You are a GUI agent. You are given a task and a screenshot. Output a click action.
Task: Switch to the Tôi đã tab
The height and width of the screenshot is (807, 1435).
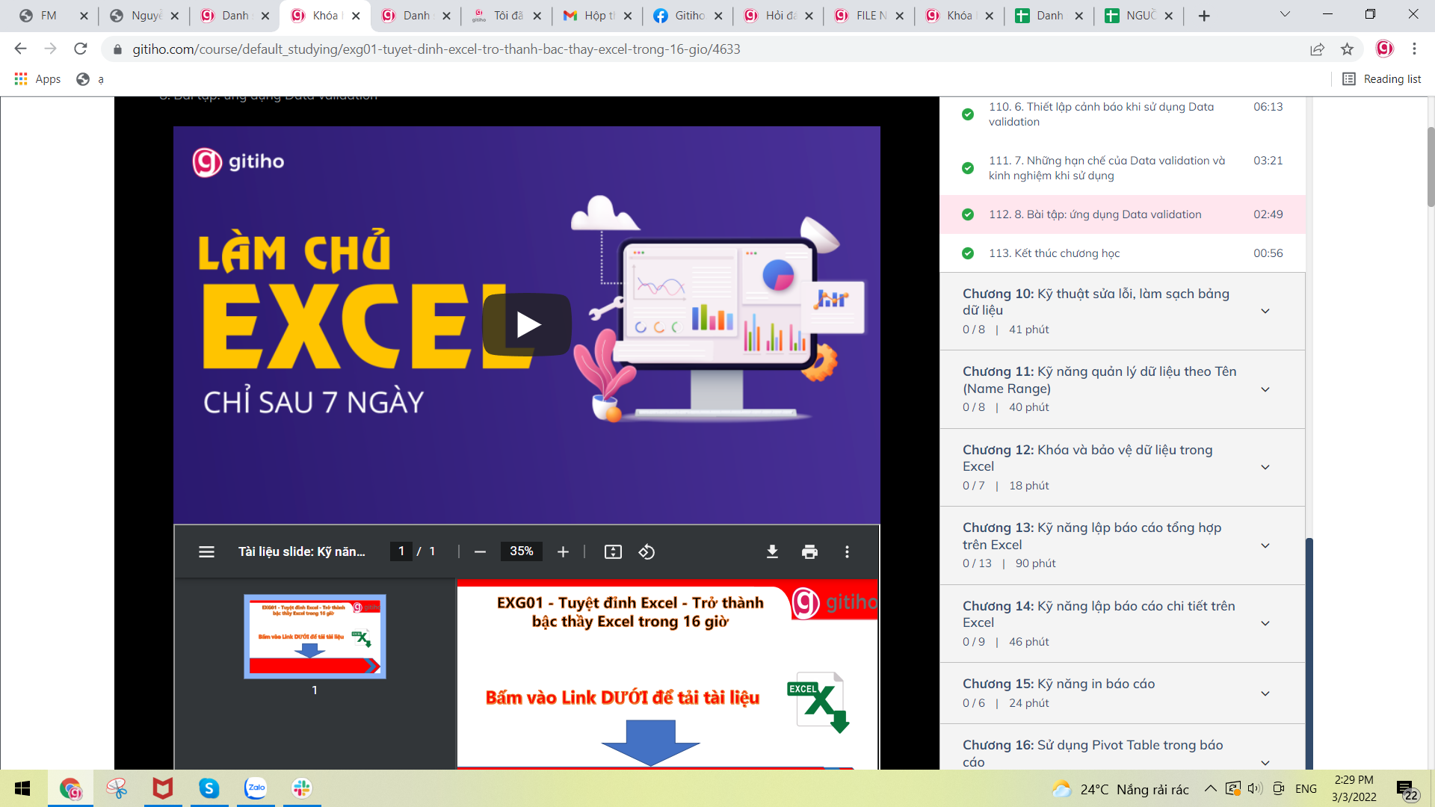pos(507,16)
